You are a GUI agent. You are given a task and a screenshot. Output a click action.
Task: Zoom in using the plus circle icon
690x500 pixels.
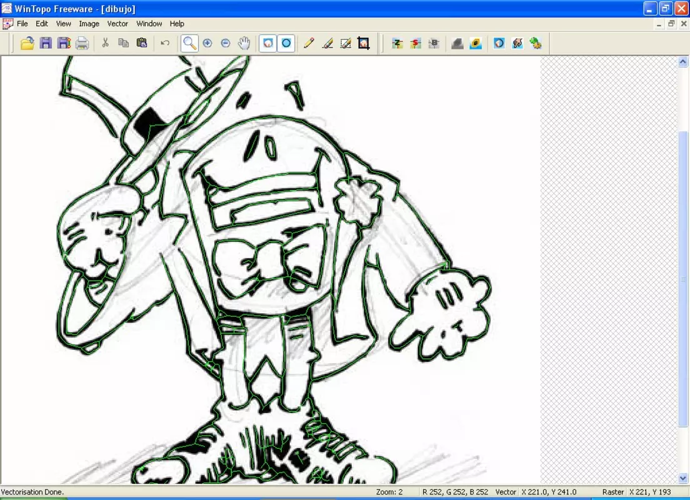click(x=207, y=43)
